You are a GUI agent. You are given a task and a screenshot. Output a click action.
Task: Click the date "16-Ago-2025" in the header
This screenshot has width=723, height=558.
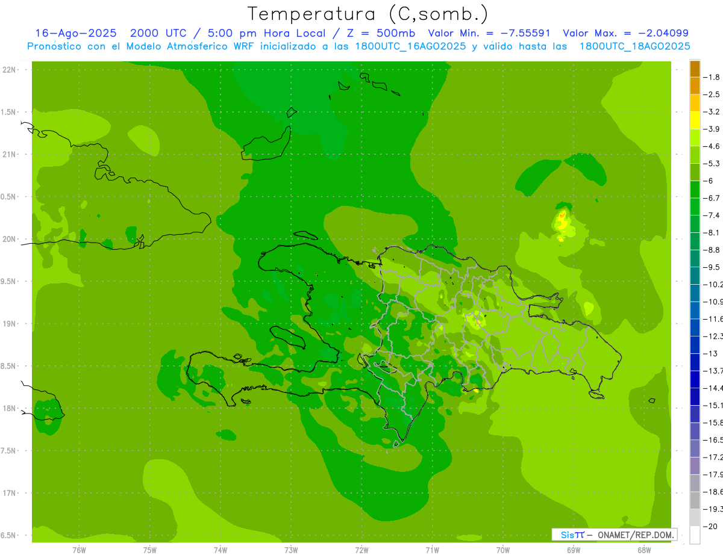75,33
